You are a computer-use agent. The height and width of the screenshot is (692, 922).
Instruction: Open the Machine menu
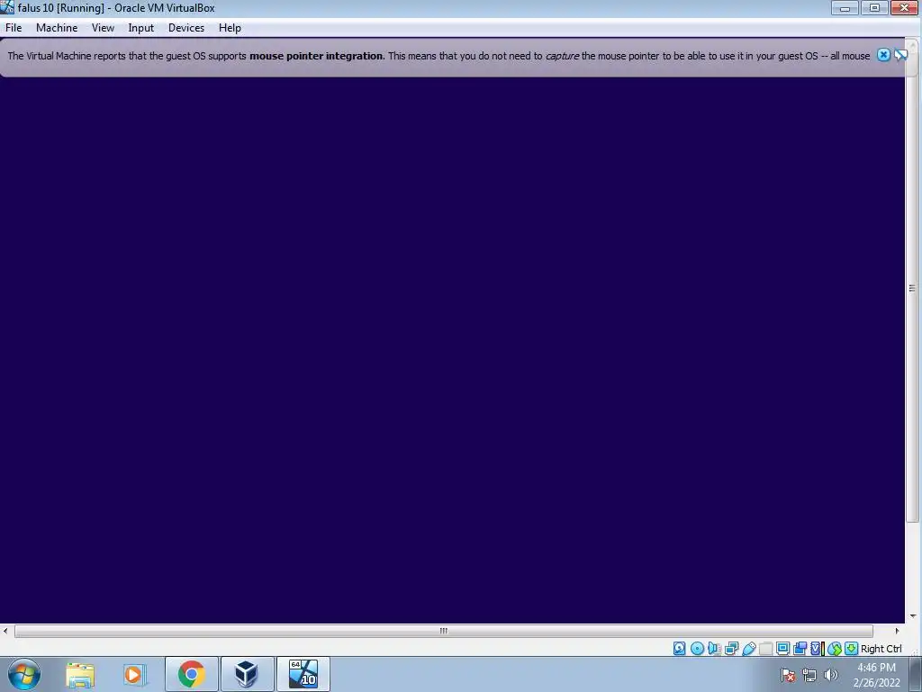tap(57, 28)
